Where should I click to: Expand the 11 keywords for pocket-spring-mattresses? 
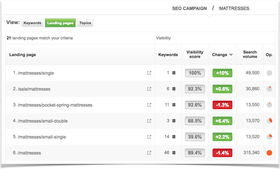pyautogui.click(x=174, y=105)
